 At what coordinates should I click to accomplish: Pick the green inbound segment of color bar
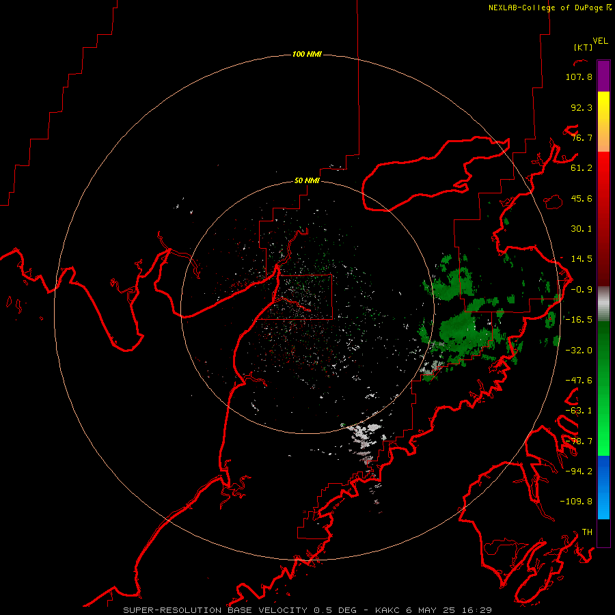[x=603, y=388]
